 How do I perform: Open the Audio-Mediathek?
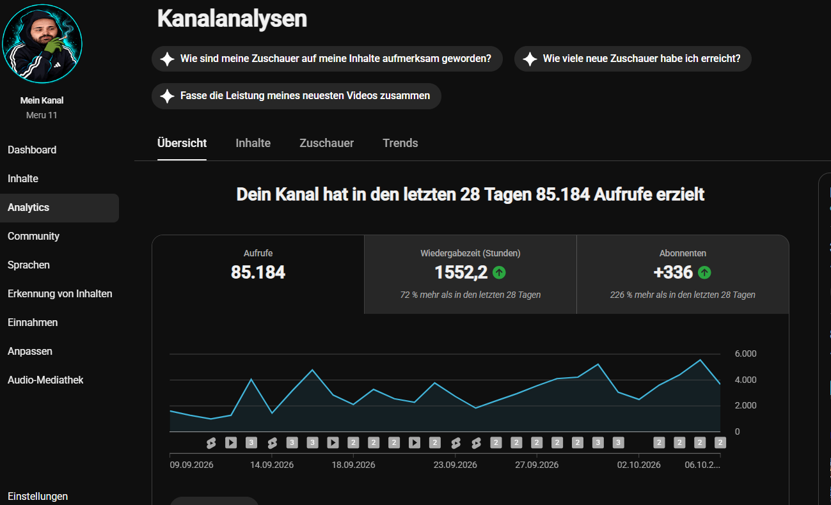[45, 380]
